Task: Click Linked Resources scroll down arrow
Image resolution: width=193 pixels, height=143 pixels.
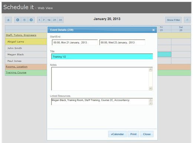Action: 150,103
